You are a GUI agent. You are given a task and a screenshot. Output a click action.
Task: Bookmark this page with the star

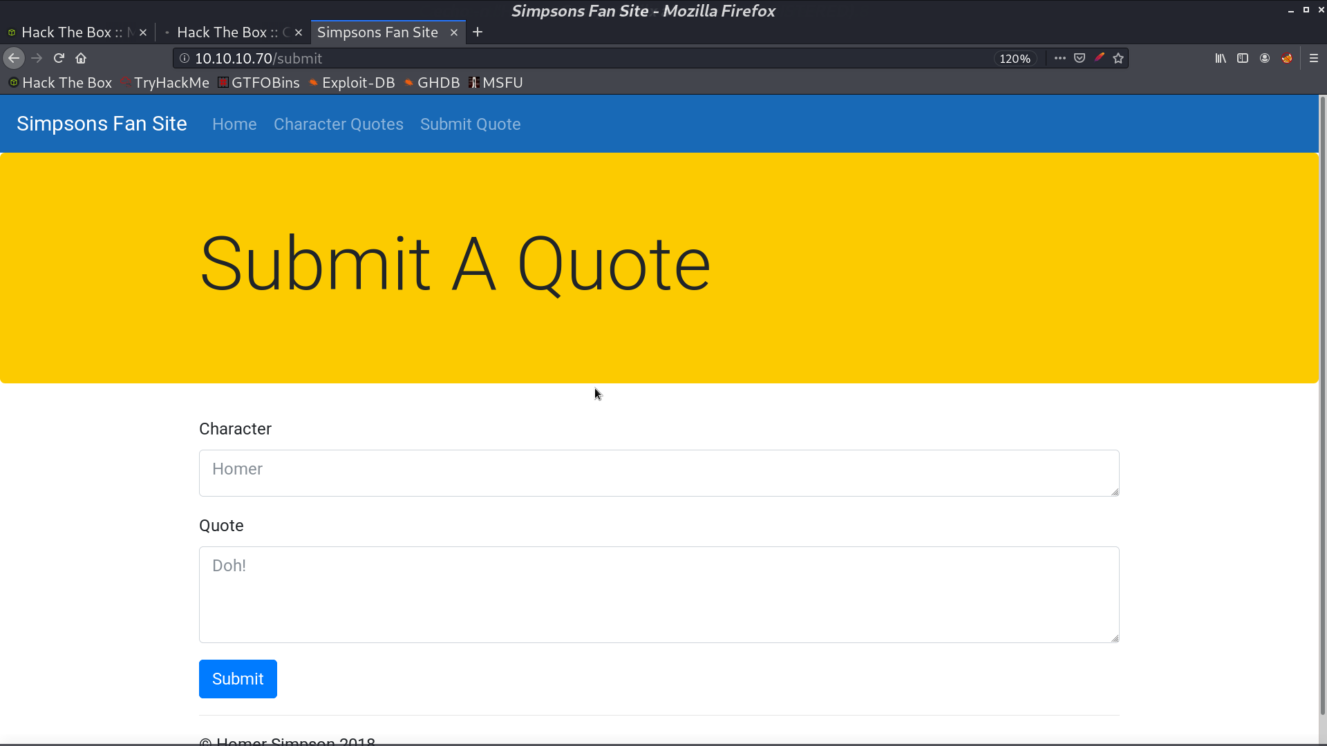pos(1118,59)
